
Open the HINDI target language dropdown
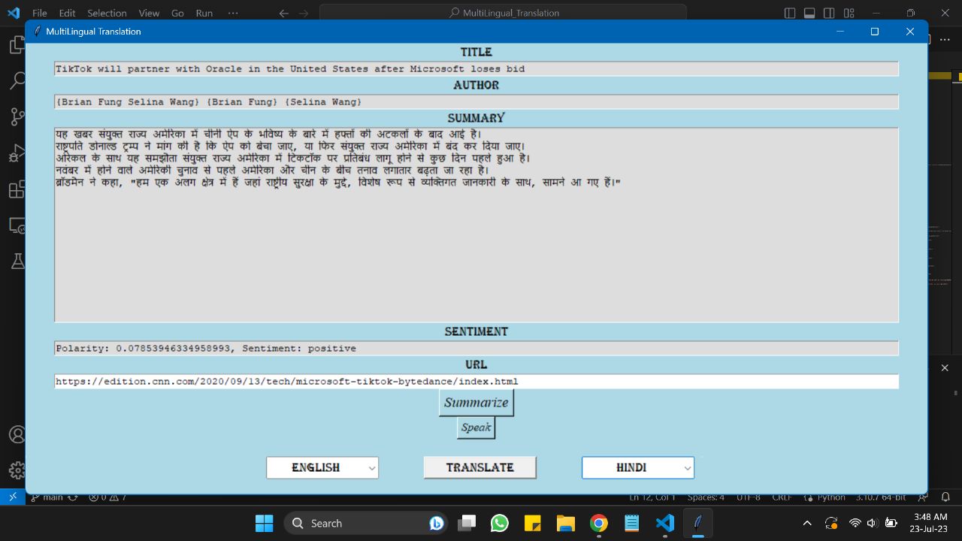[638, 467]
